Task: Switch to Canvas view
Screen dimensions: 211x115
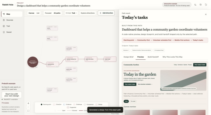Action: point(31,13)
